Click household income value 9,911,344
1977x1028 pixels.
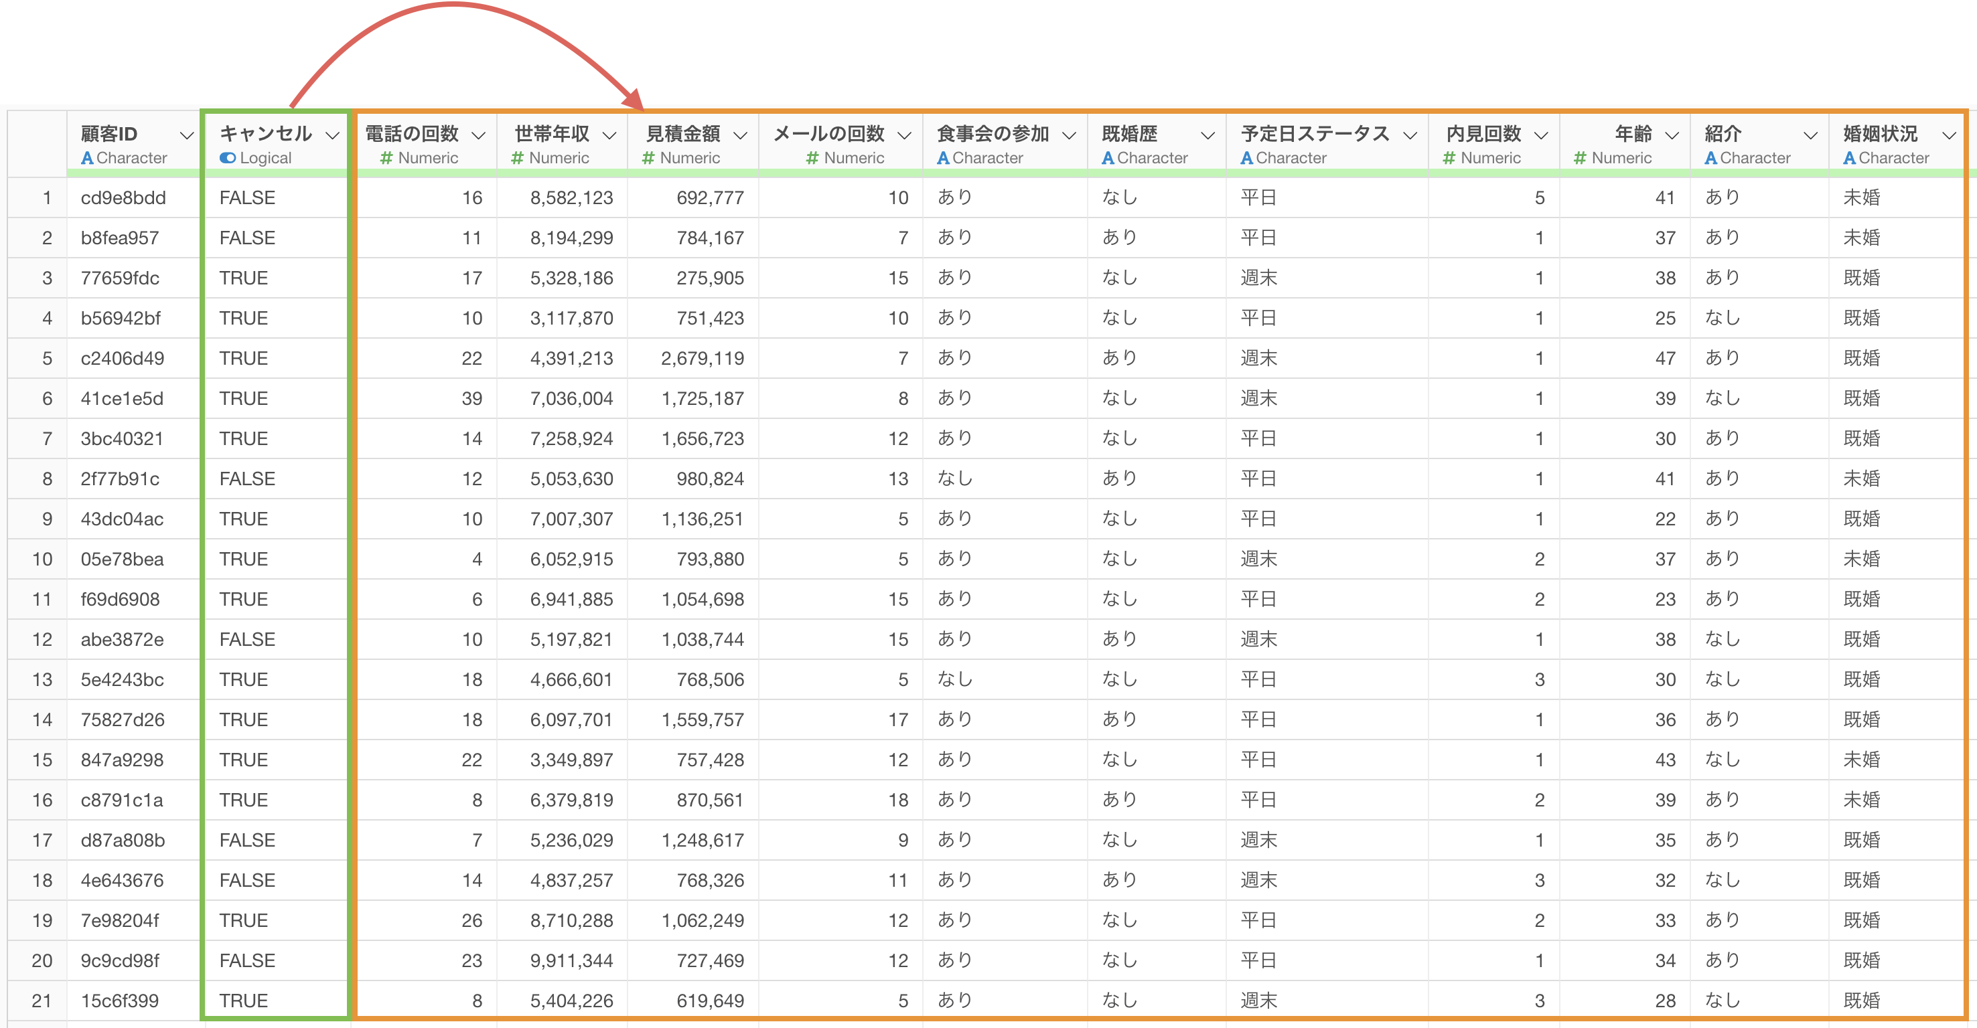pos(572,960)
